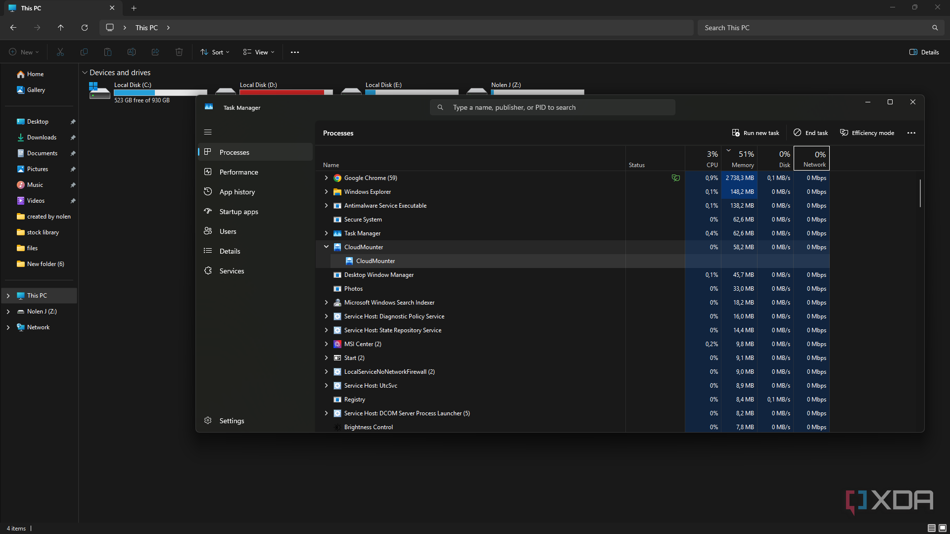Select App history in the sidebar

[237, 191]
